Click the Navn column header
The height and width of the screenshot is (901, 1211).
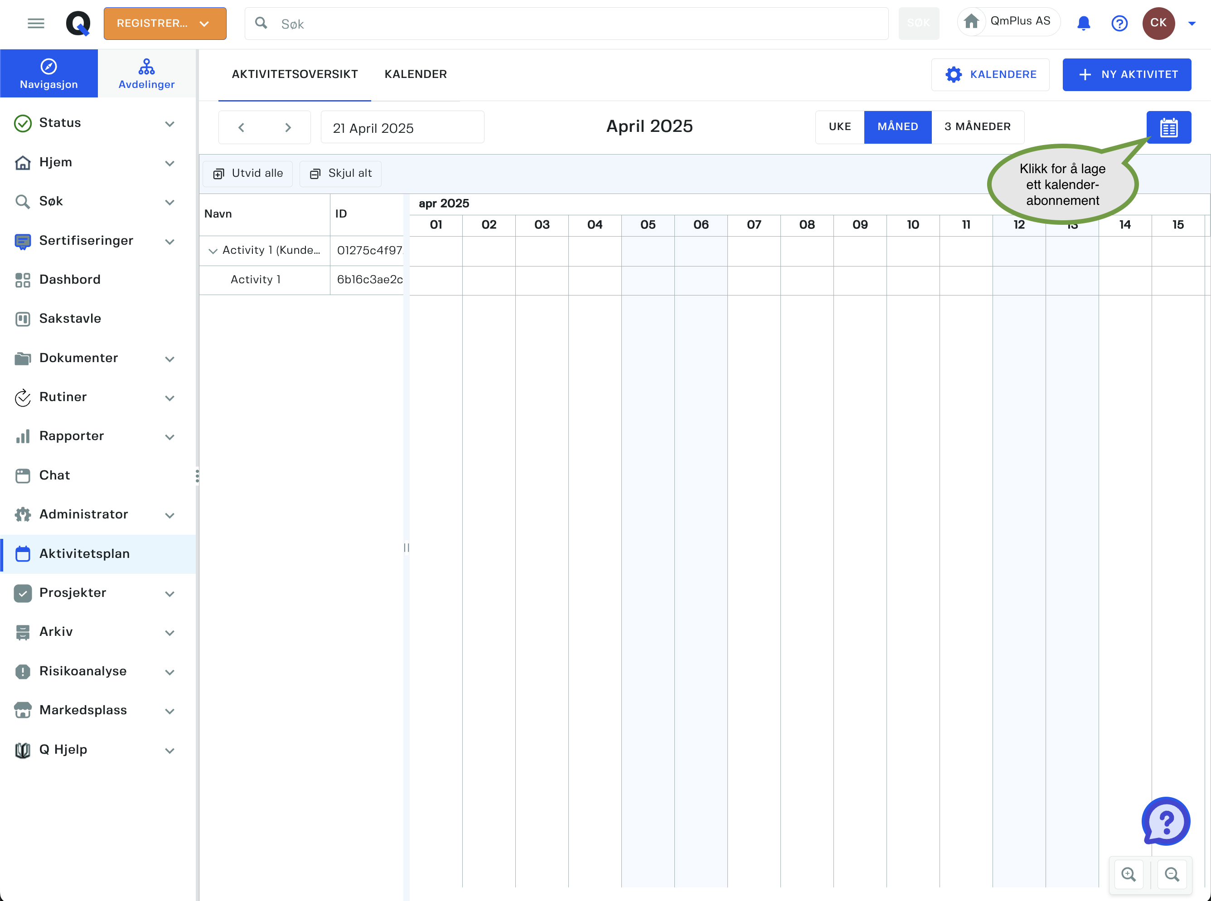click(x=264, y=214)
